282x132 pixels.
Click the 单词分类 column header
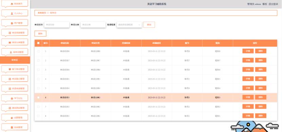pos(95,43)
